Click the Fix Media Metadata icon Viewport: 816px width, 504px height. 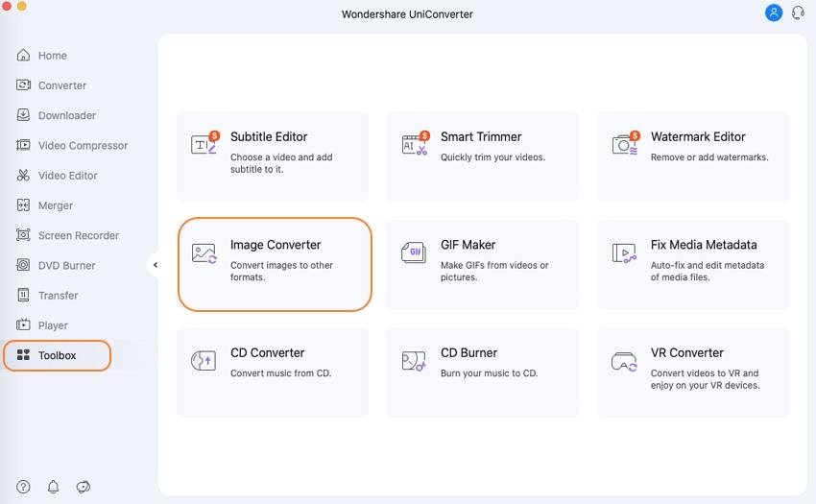[624, 253]
